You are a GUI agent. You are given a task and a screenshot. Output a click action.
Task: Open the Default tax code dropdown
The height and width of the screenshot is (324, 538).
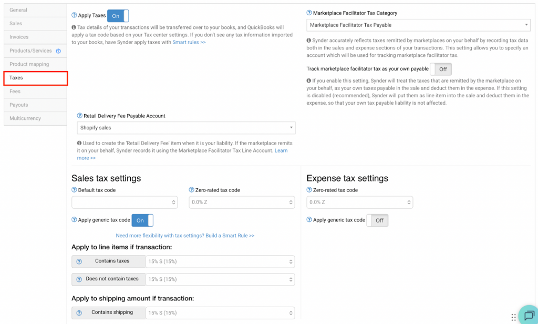(x=125, y=202)
